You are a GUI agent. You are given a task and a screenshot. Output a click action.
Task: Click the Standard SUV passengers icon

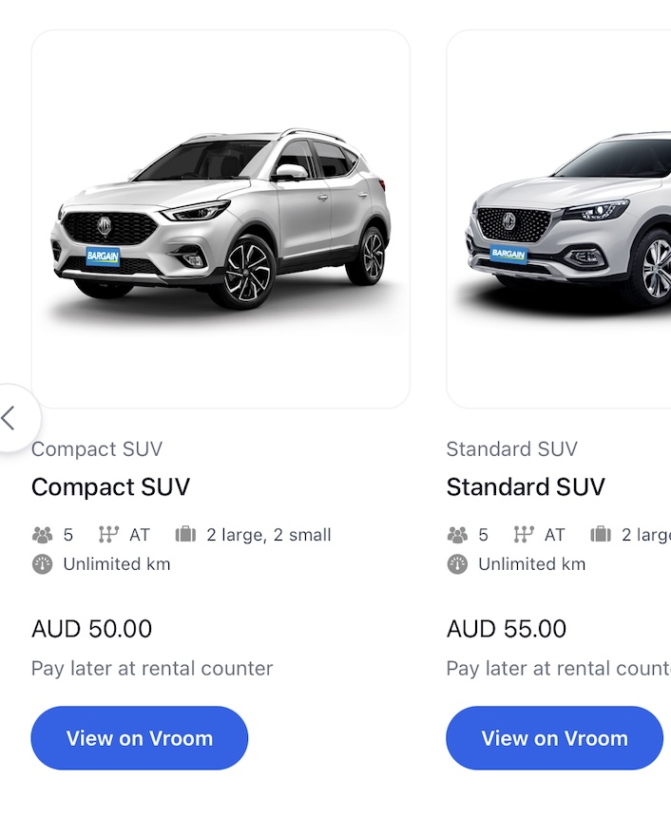pyautogui.click(x=457, y=535)
